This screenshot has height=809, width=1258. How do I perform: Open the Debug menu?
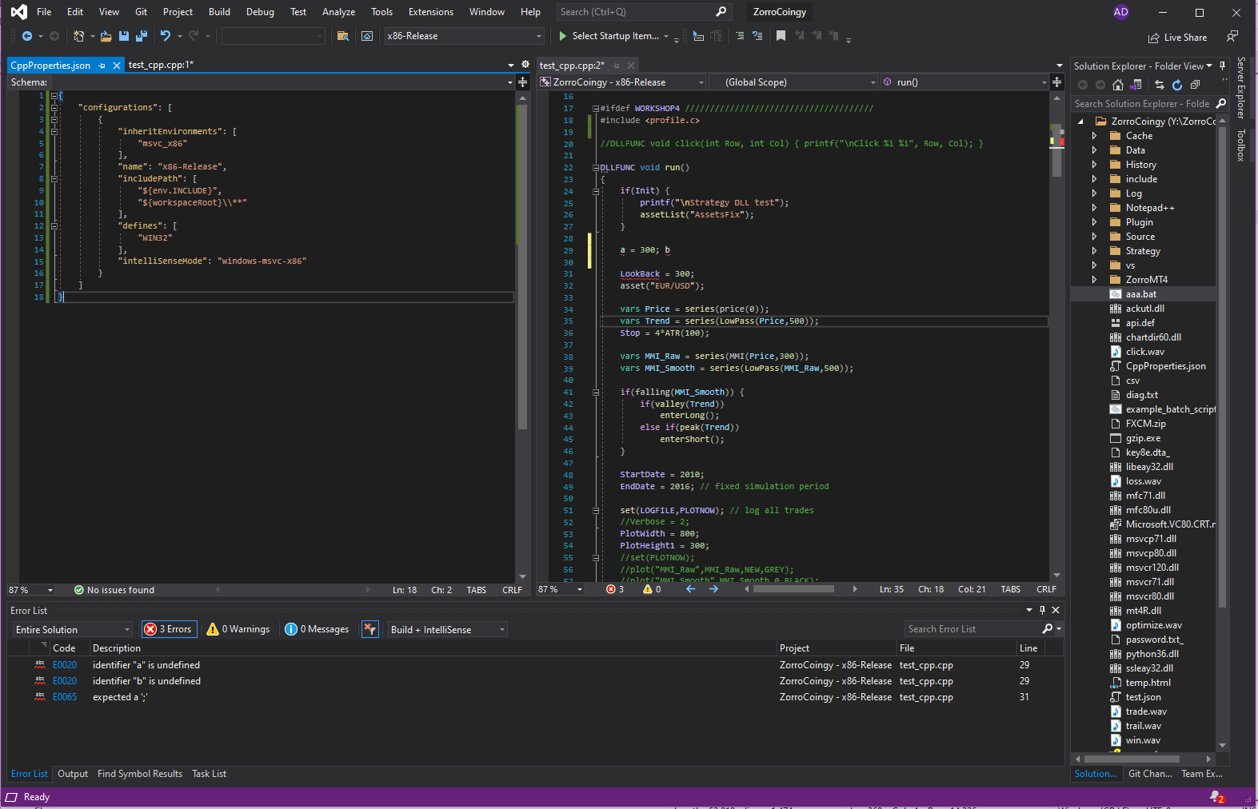pos(260,12)
